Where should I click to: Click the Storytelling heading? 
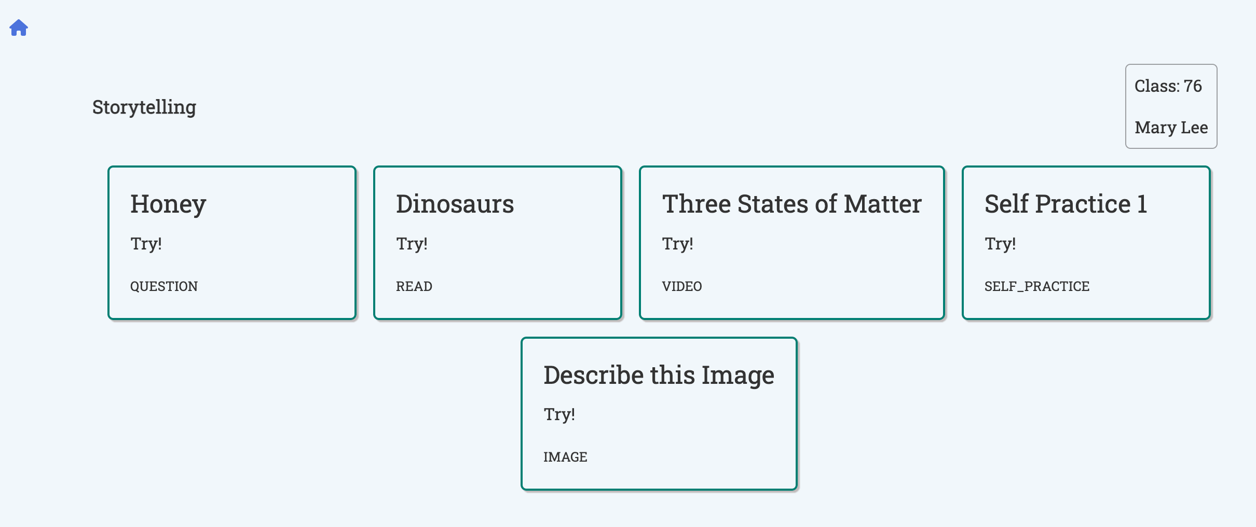point(144,107)
